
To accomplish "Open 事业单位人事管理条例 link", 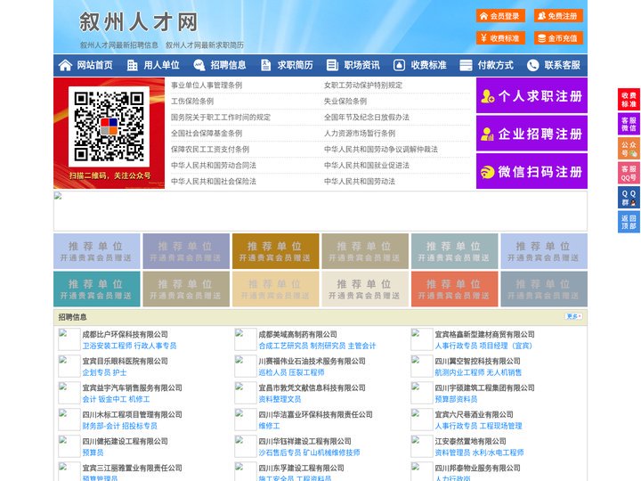I will tap(207, 86).
